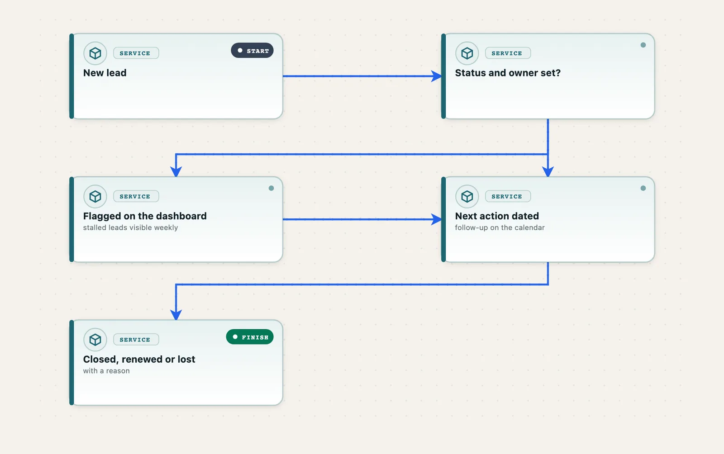Click the cube icon on Flagged on the dashboard card
Screen dimensions: 724x454
tap(95, 196)
